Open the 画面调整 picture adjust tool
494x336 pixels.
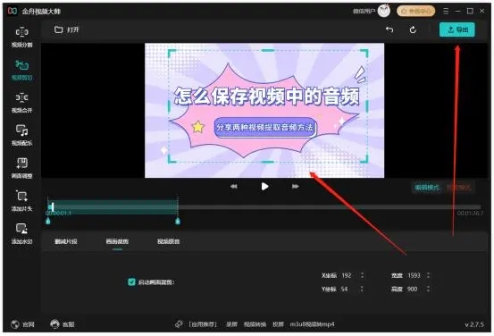point(21,168)
